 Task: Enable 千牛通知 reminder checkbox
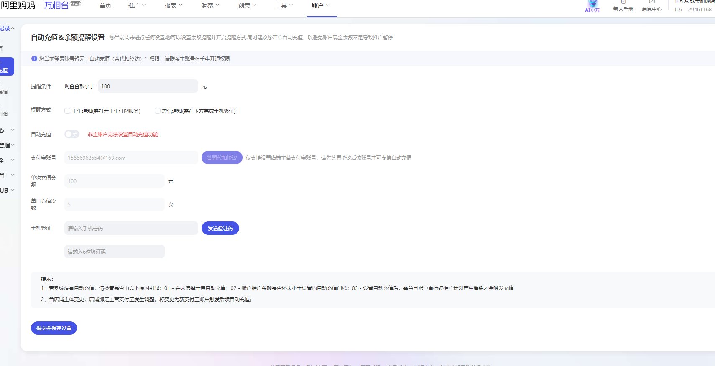67,111
